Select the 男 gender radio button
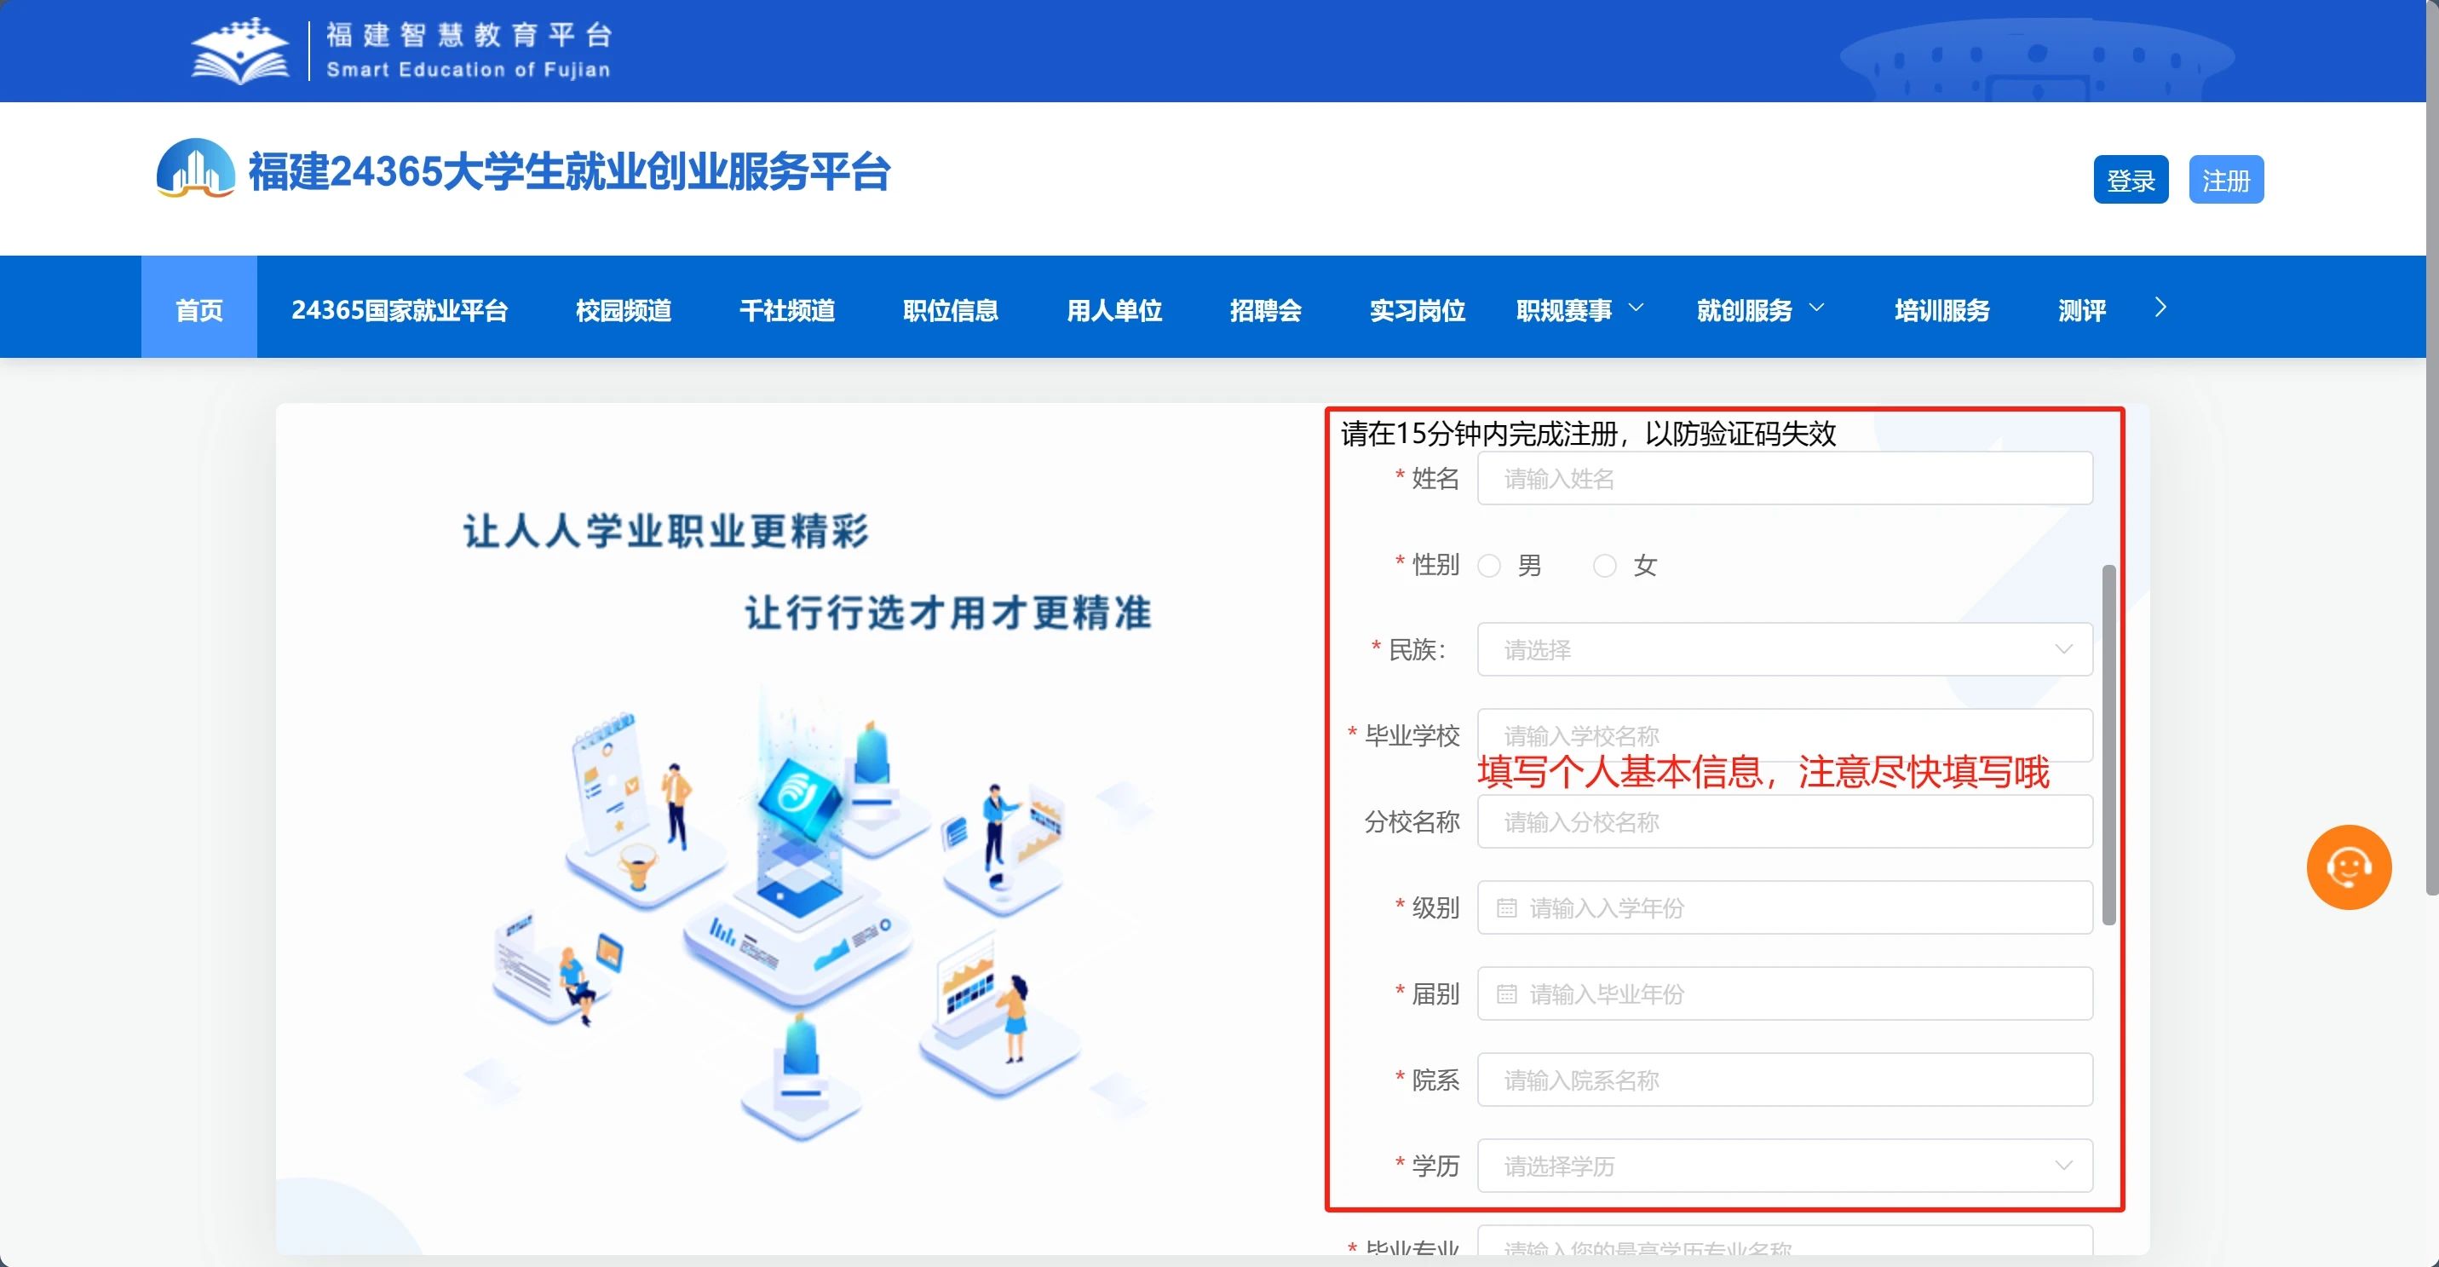 [1489, 565]
